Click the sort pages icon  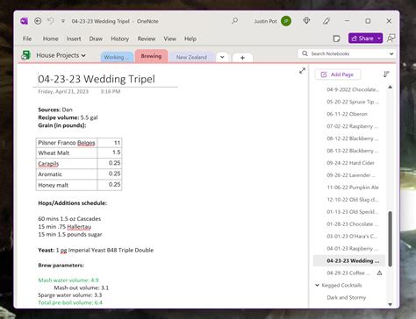point(386,74)
